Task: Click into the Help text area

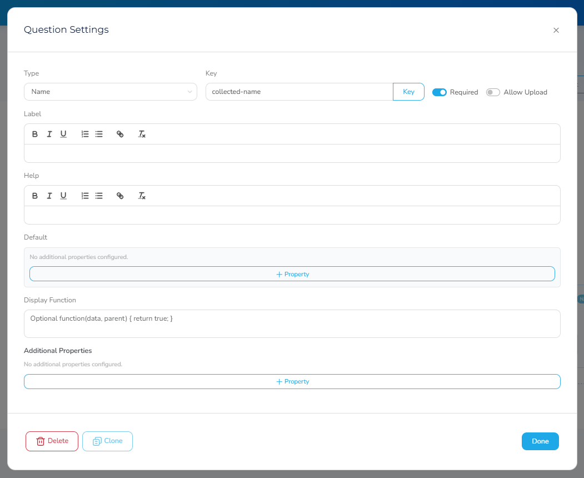Action: [292, 215]
